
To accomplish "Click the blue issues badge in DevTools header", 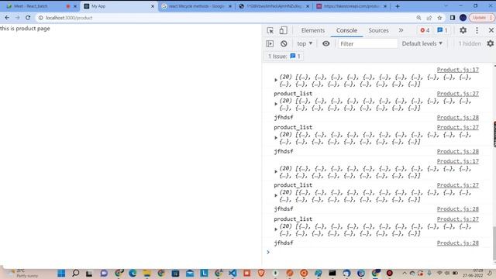I will [443, 30].
